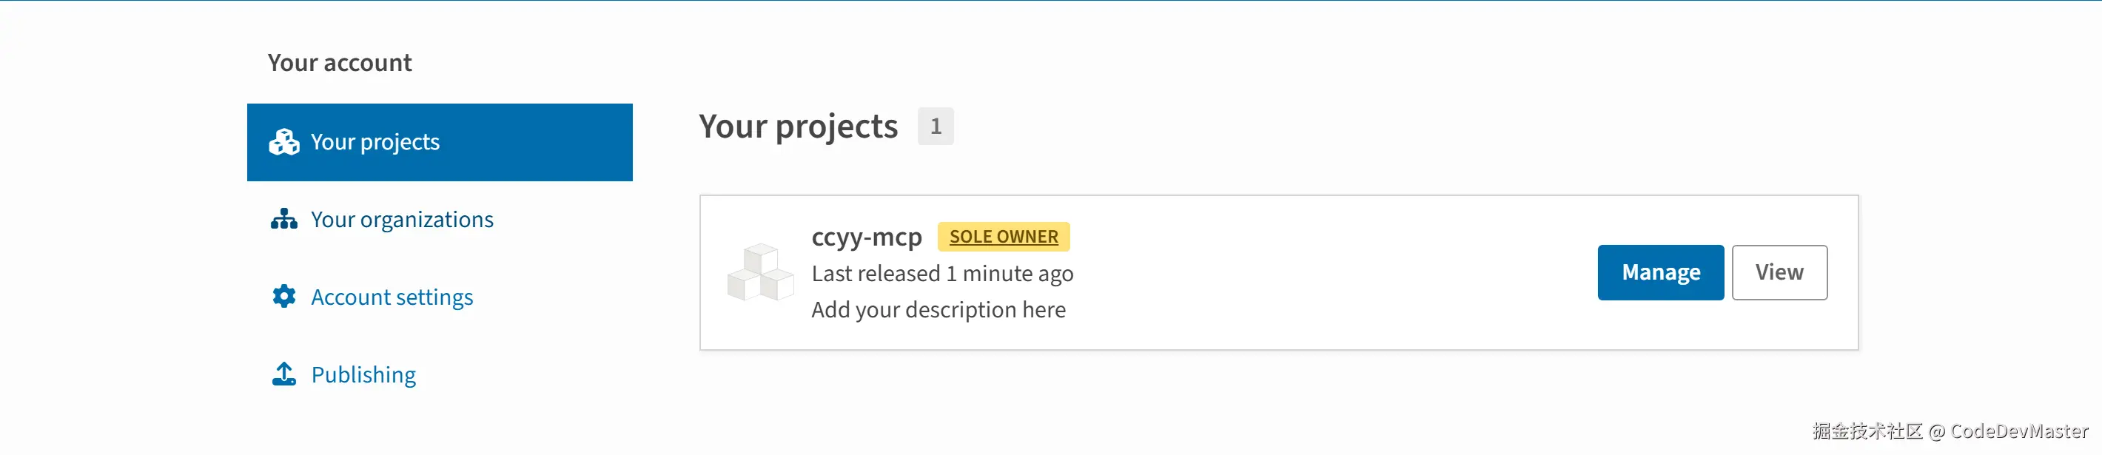This screenshot has width=2102, height=455.
Task: Click the Last released 1 minute ago text
Action: click(x=941, y=273)
